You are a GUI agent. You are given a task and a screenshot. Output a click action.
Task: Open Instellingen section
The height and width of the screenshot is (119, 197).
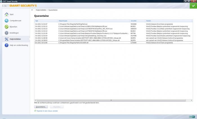pos(14,33)
